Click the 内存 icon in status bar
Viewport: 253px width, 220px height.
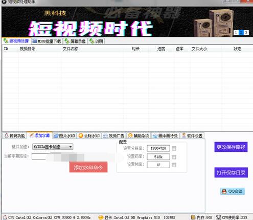193,217
